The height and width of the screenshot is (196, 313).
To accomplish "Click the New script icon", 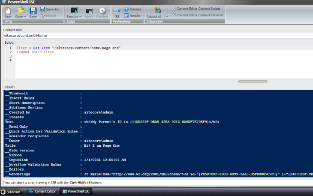I will 8,12.
